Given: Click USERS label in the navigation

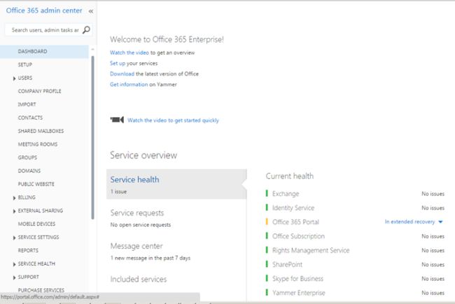Looking at the screenshot, I should click(x=25, y=78).
